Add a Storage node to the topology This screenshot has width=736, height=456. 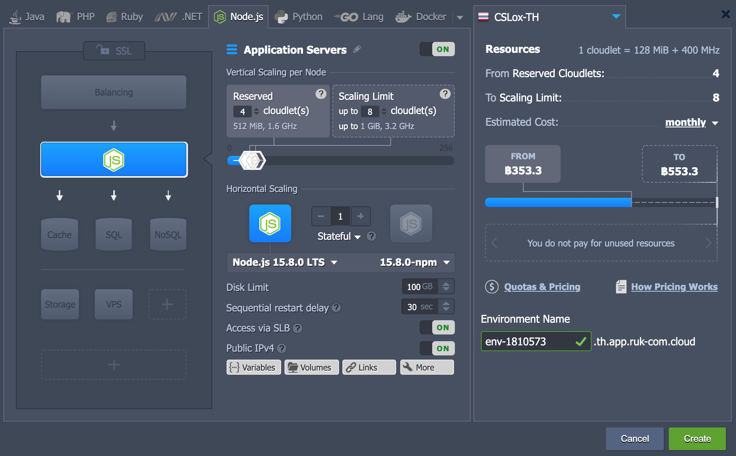[60, 304]
